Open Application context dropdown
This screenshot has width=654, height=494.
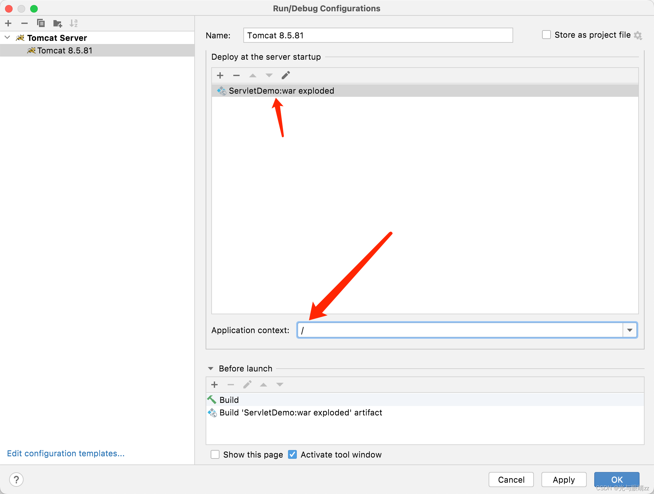coord(629,330)
